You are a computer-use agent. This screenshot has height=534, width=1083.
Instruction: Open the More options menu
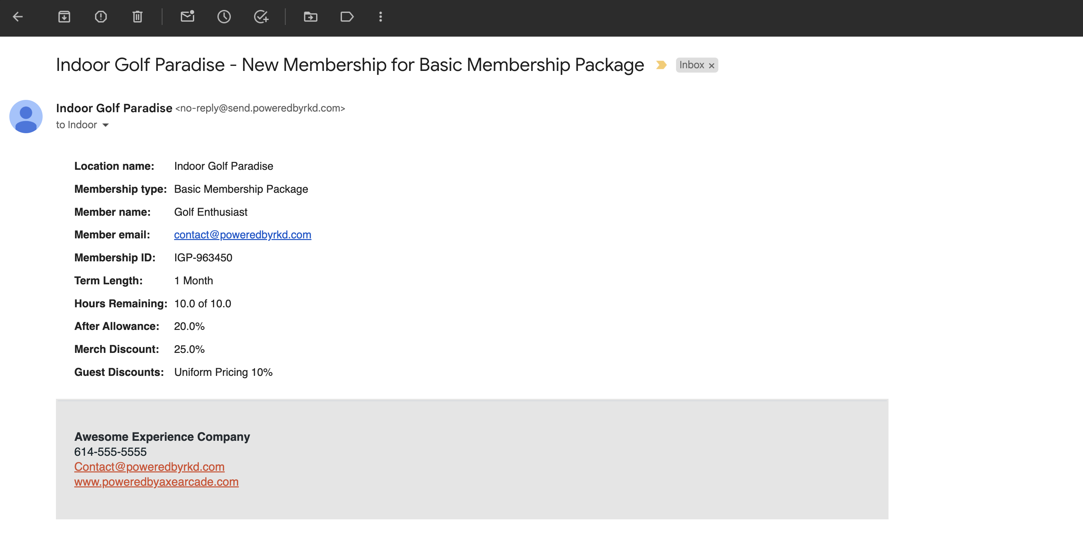(380, 17)
